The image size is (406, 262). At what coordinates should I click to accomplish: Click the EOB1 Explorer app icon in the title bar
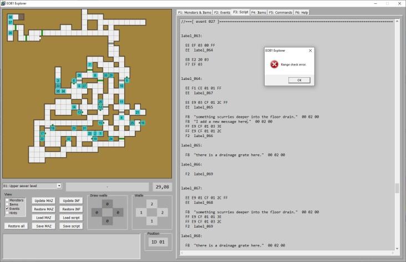pyautogui.click(x=3, y=3)
